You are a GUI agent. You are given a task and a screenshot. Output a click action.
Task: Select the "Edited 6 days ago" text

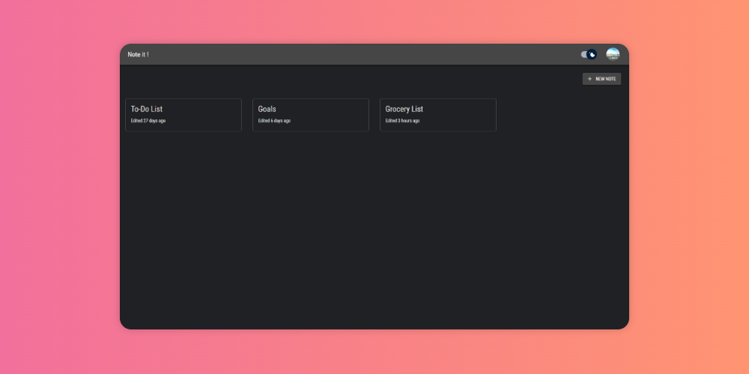pyautogui.click(x=274, y=121)
